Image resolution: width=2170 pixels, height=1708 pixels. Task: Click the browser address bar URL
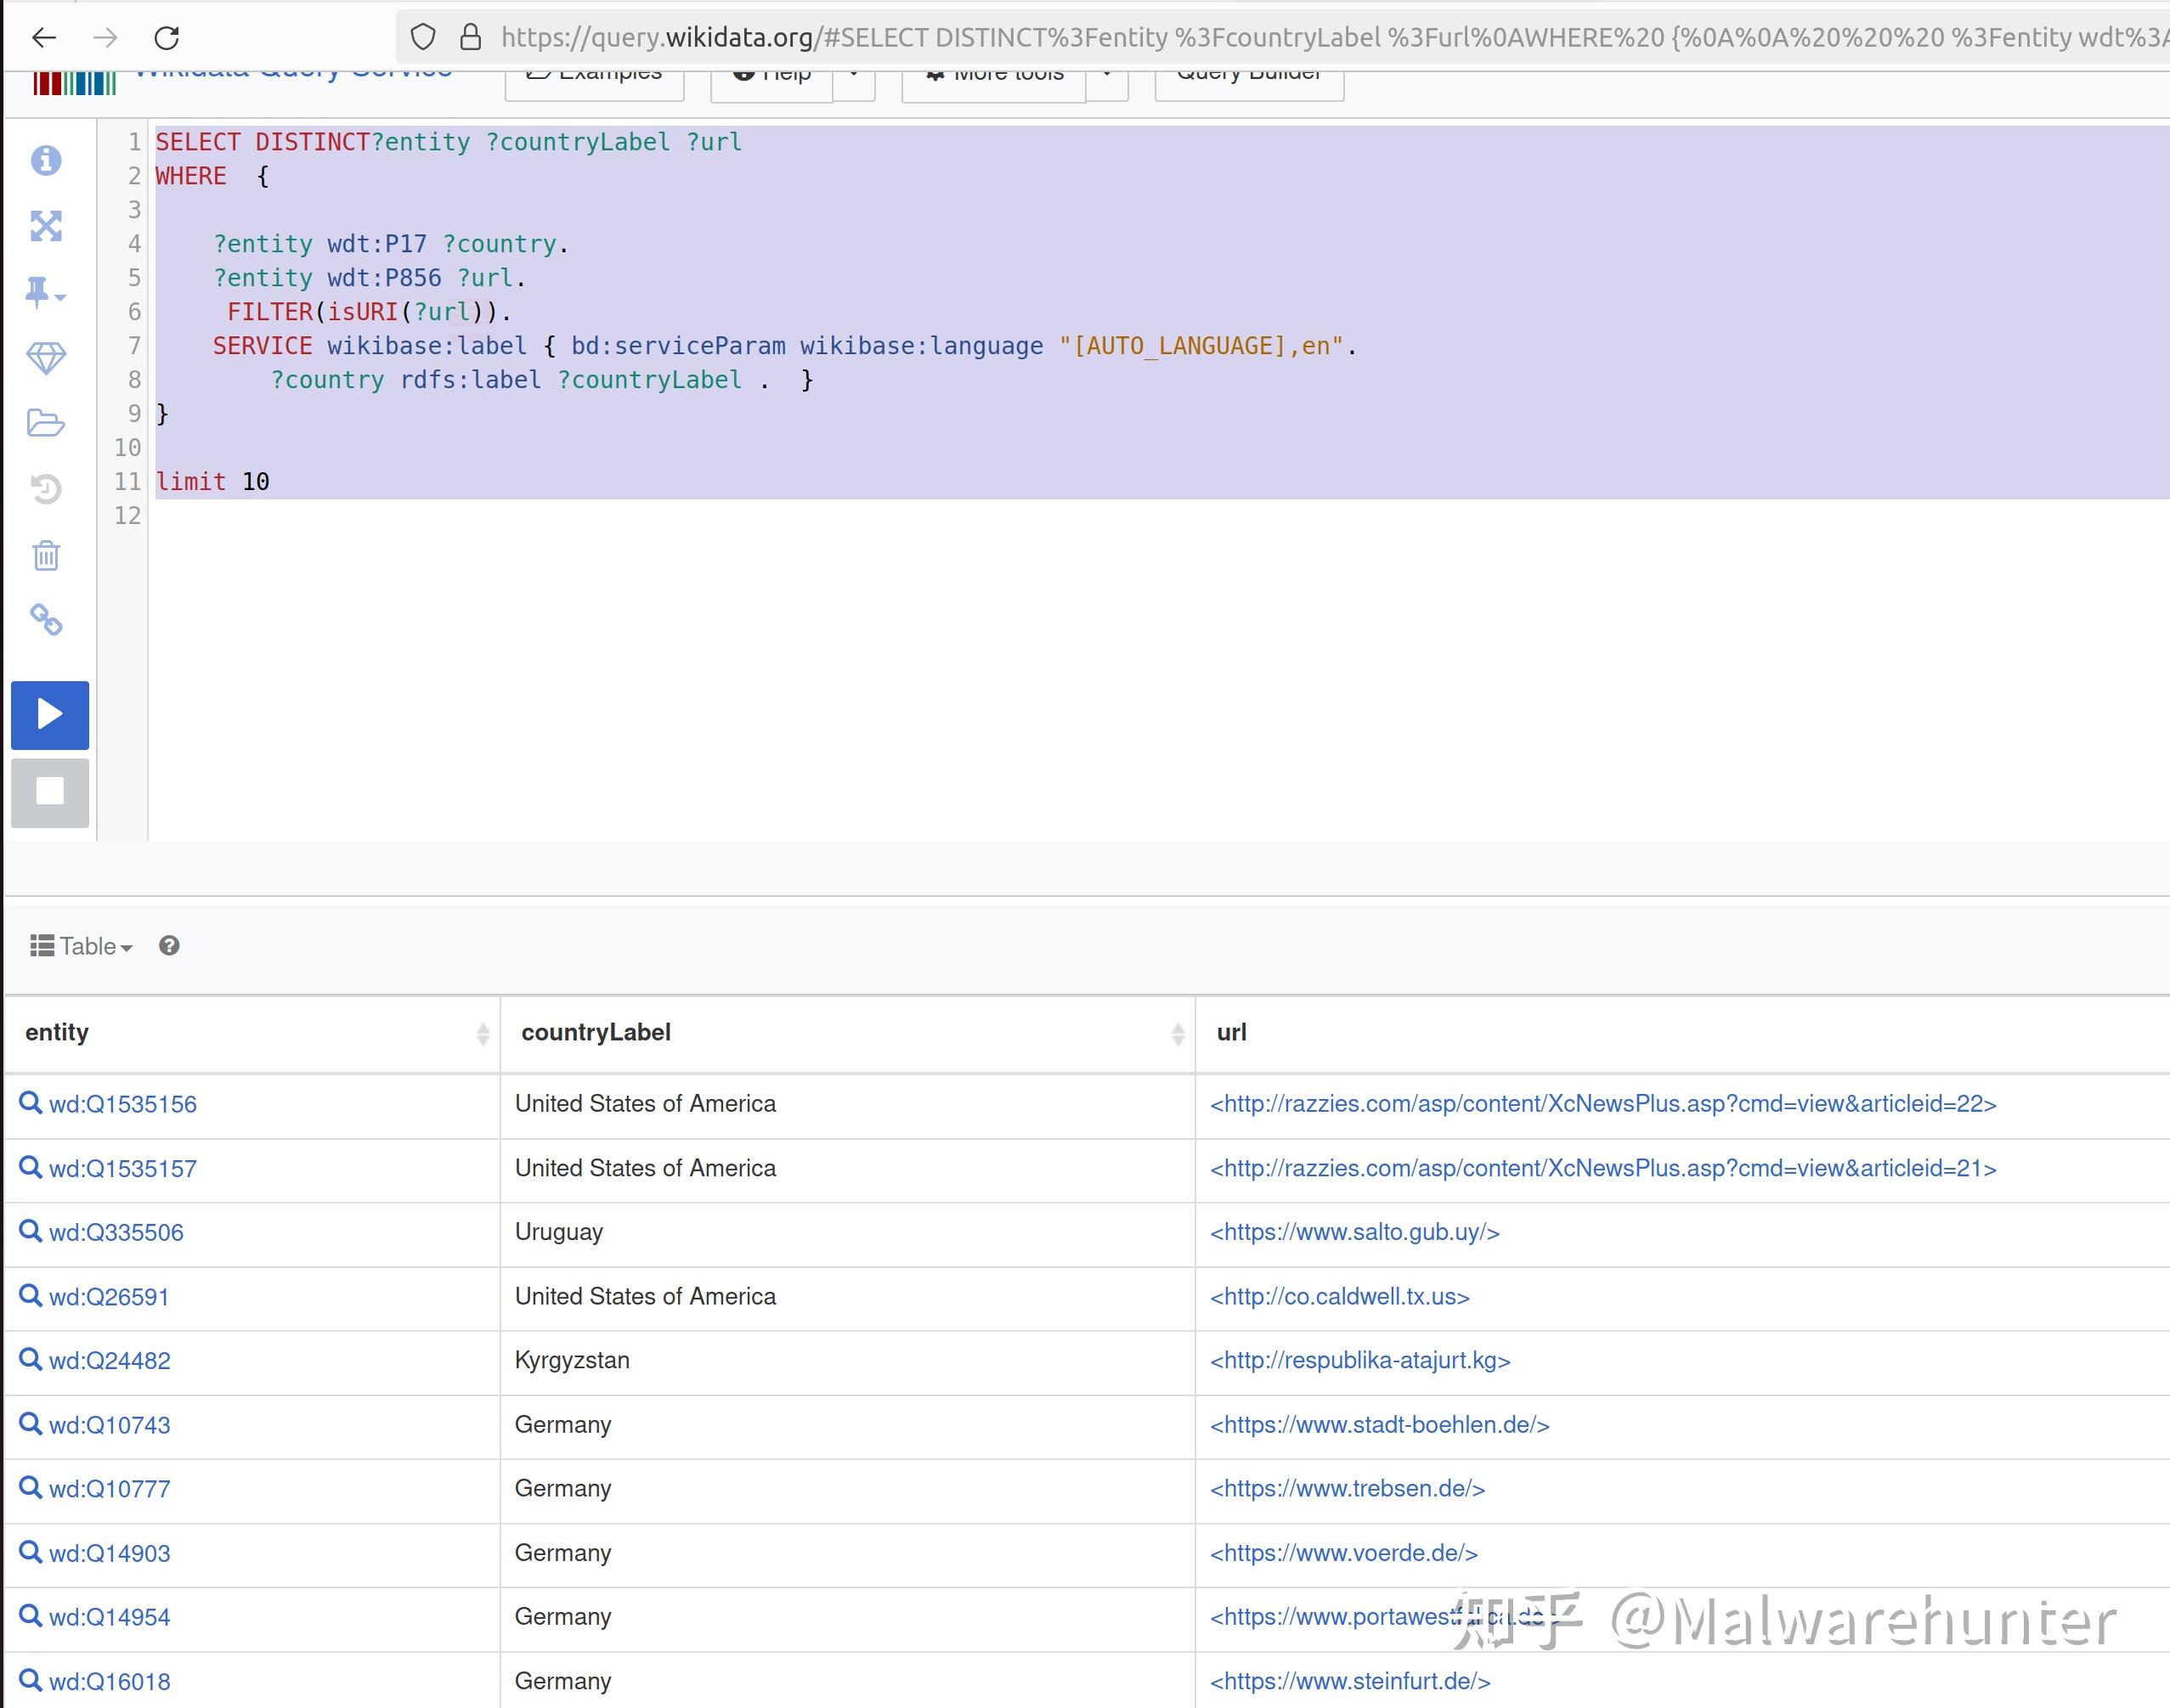tap(1301, 38)
